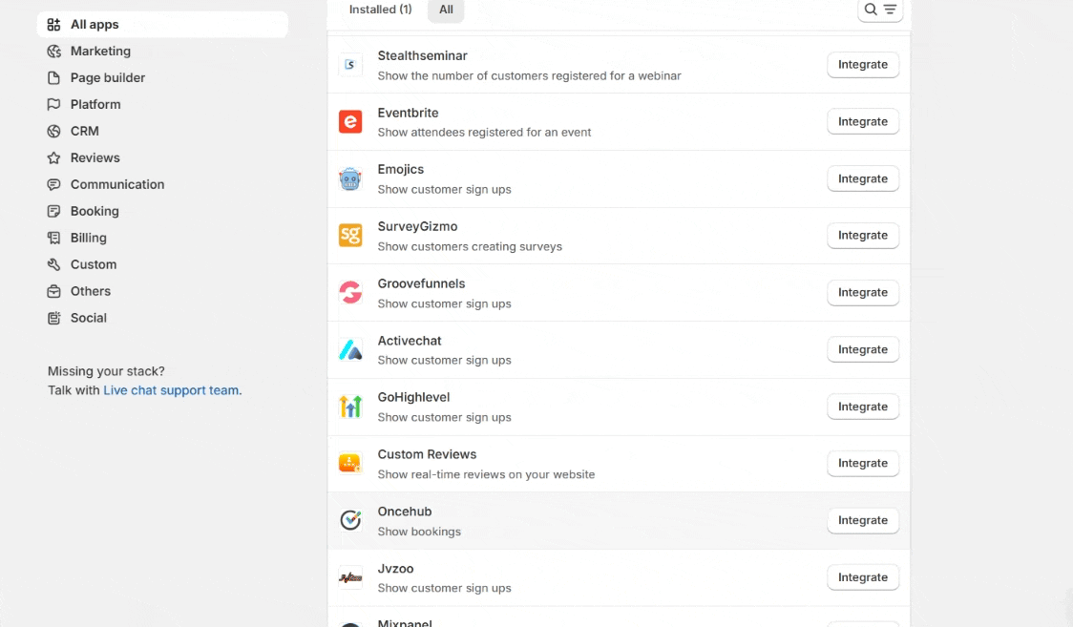This screenshot has height=627, width=1073.
Task: Integrate the Jvzoo app
Action: (x=862, y=577)
